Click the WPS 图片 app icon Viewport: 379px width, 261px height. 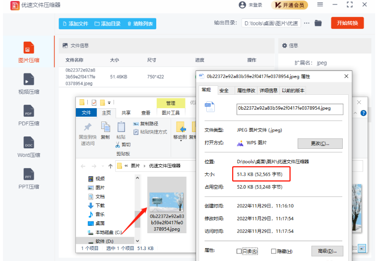tap(240, 143)
